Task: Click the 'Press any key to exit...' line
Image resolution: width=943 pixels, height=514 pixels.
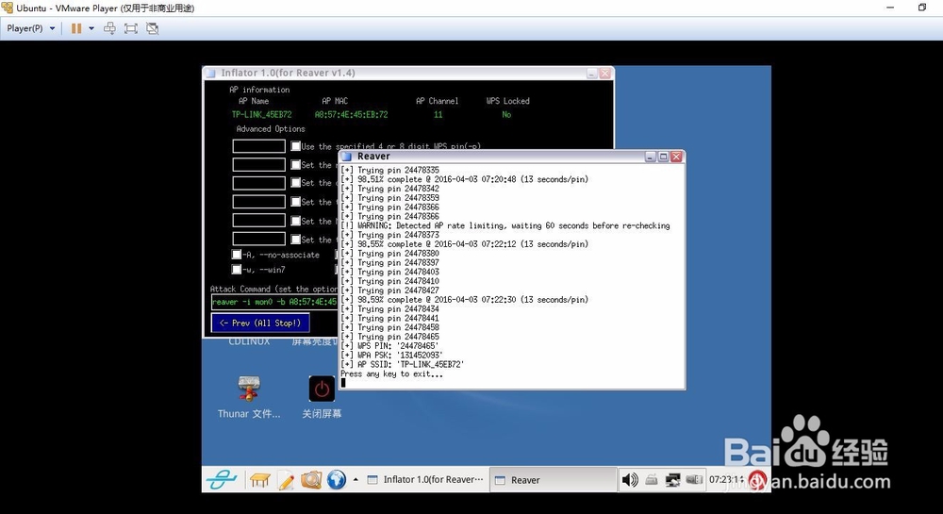Action: click(391, 373)
